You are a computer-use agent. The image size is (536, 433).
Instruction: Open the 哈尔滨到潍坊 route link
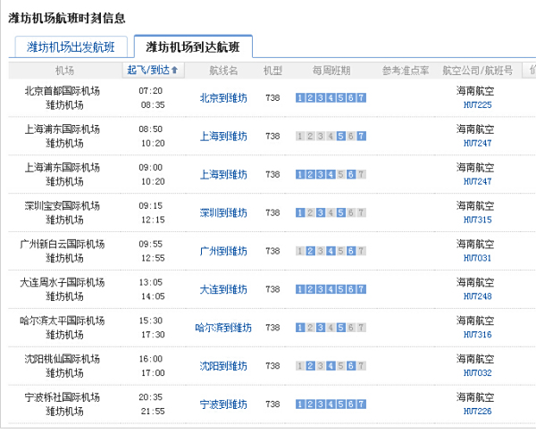pyautogui.click(x=223, y=328)
